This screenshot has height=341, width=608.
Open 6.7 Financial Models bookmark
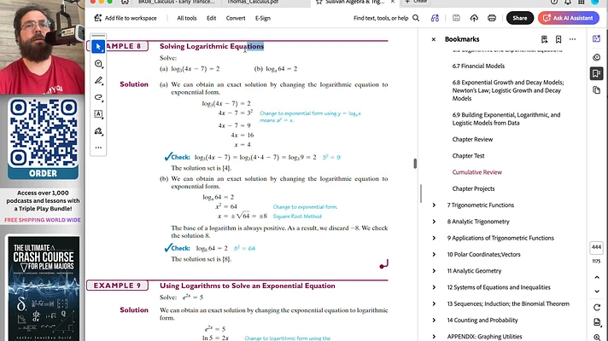tap(478, 66)
